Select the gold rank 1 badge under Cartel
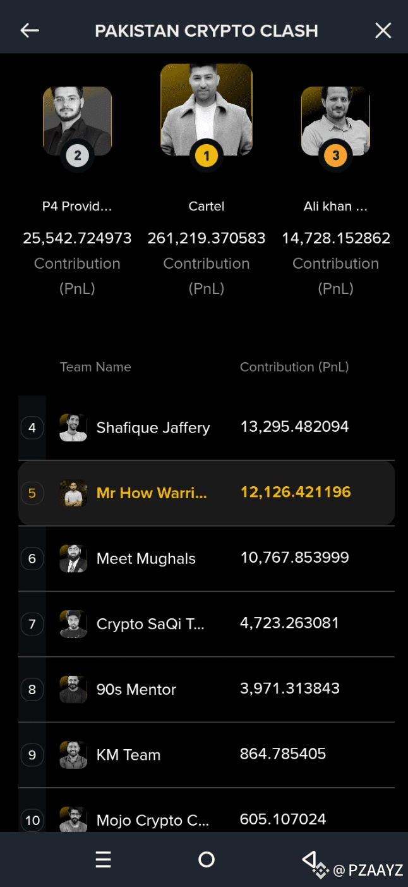Viewport: 408px width, 887px height. (207, 156)
